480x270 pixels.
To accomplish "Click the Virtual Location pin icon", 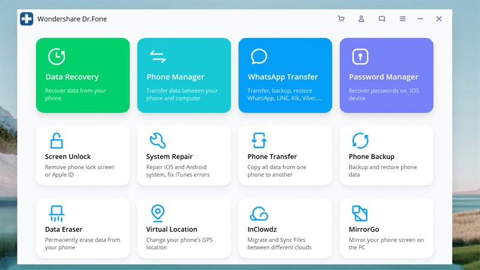I will (x=158, y=213).
